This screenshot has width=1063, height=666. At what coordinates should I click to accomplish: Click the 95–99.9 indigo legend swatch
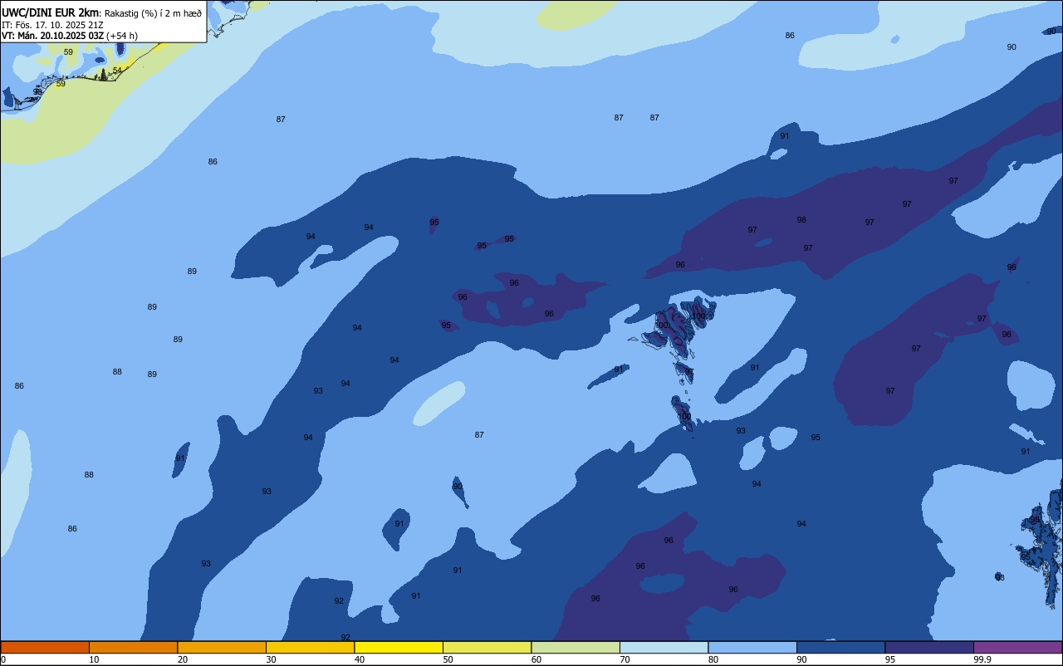pos(929,647)
